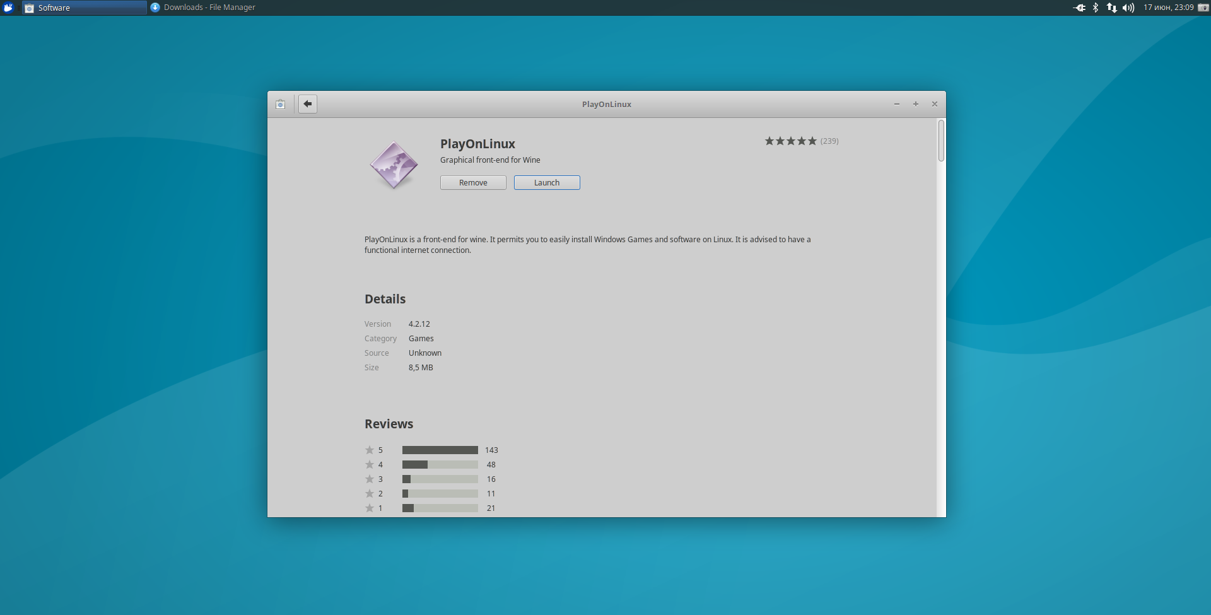Click the power plug tray icon
Screen dimensions: 1211x615
pos(1079,8)
